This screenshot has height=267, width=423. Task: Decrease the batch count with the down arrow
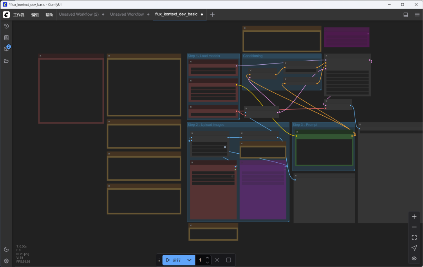(x=207, y=262)
